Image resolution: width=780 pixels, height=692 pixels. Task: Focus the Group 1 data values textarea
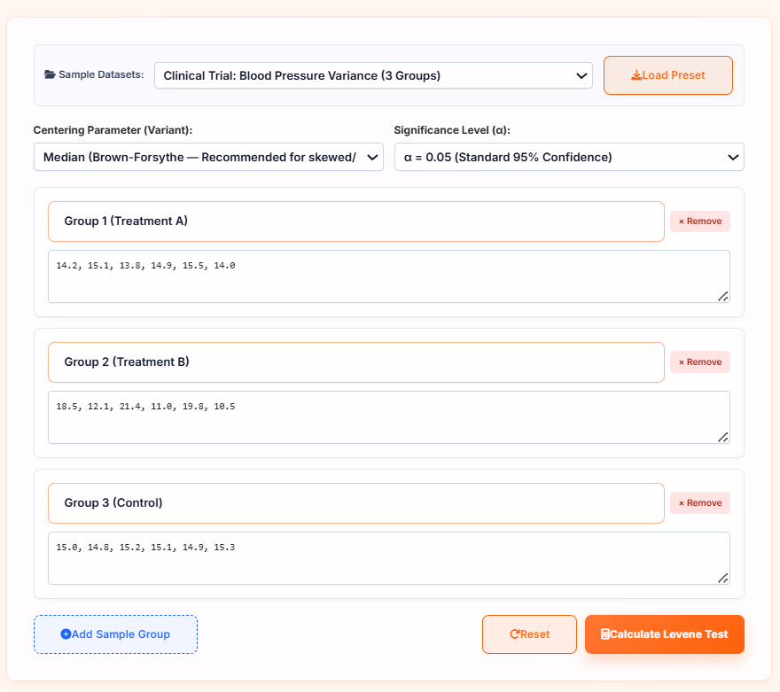tap(389, 276)
